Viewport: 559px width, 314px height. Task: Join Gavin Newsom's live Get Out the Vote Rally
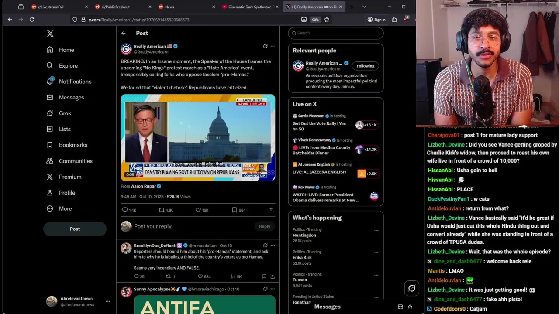point(335,123)
